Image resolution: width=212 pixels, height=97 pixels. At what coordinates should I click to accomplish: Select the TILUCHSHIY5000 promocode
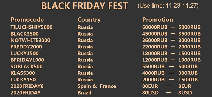point(32,27)
